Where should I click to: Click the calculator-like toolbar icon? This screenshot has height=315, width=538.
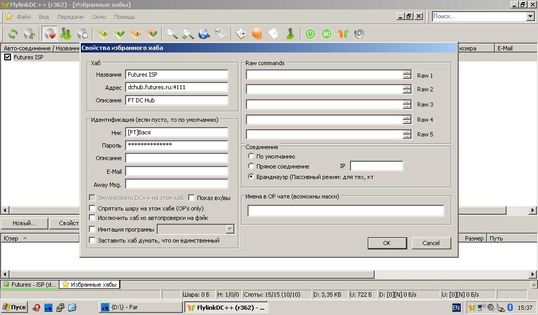point(221,34)
